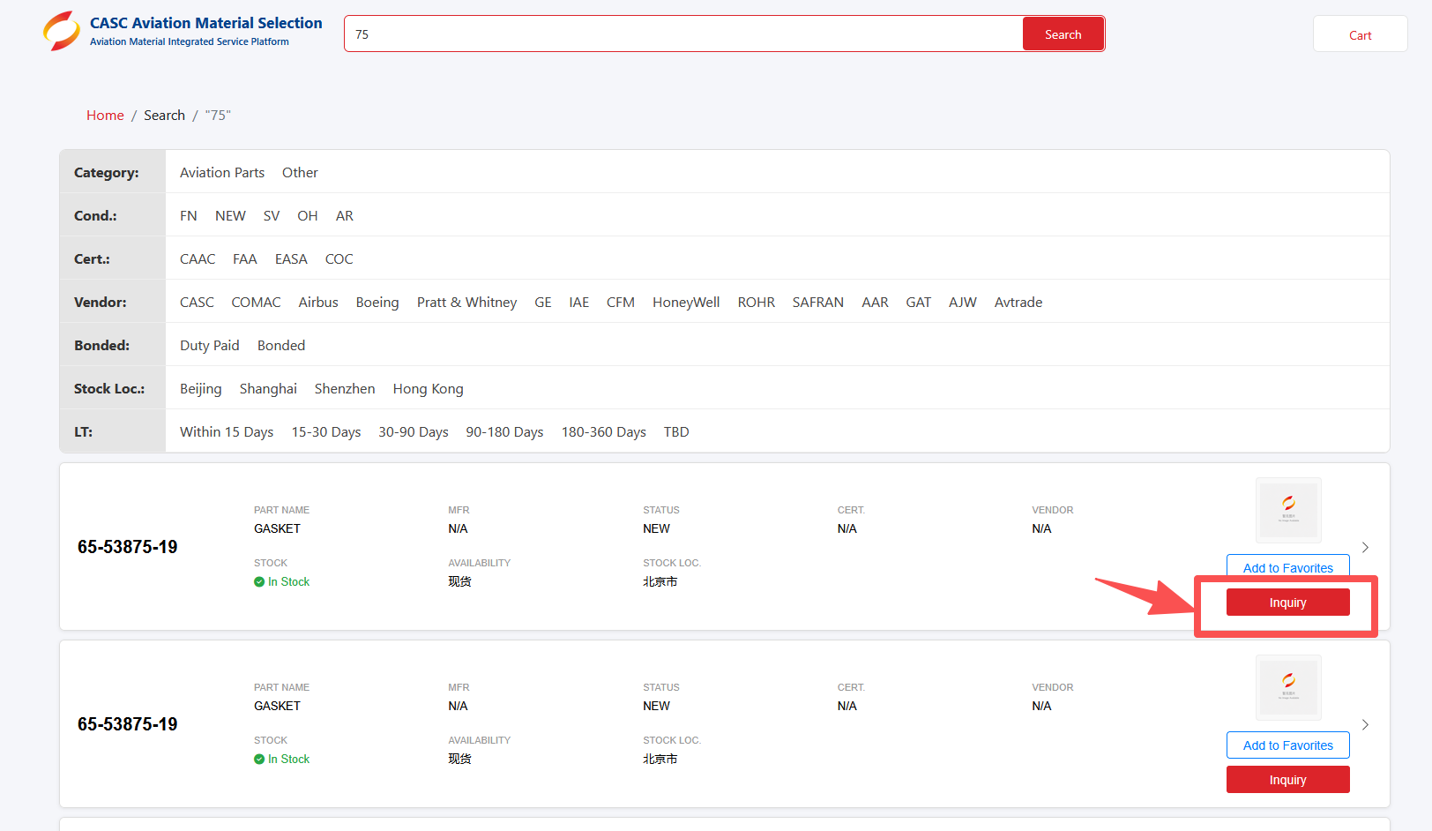Viewport: 1432px width, 831px height.
Task: Add the first GASKET result to Favorites
Action: pyautogui.click(x=1288, y=567)
